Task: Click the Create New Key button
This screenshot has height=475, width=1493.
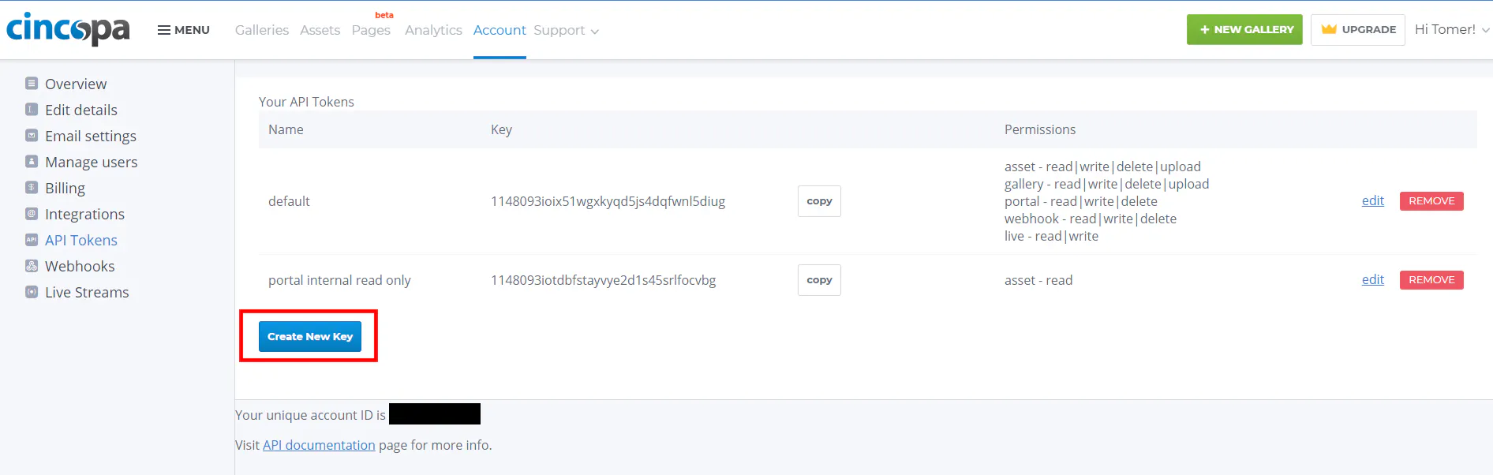Action: coord(310,336)
